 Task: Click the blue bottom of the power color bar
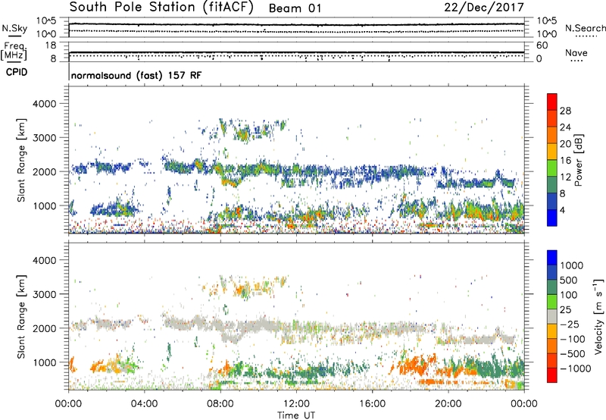click(x=552, y=218)
